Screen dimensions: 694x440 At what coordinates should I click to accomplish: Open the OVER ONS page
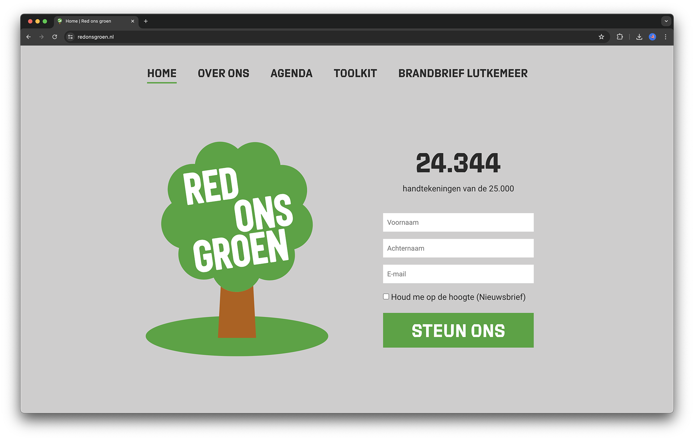pyautogui.click(x=223, y=73)
